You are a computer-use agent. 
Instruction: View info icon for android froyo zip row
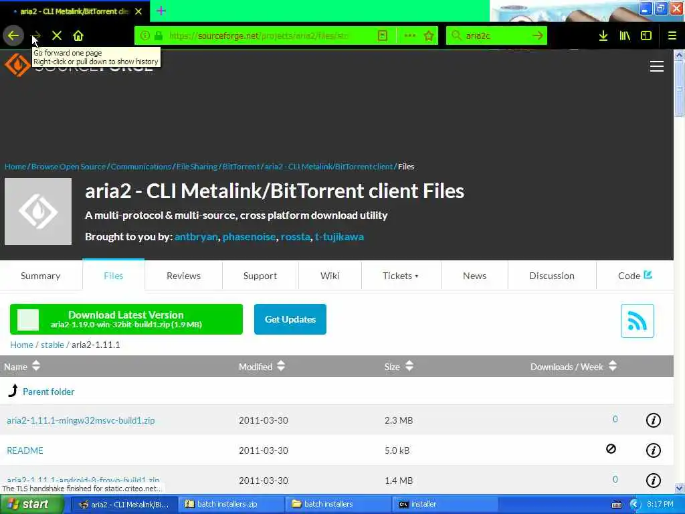653,481
